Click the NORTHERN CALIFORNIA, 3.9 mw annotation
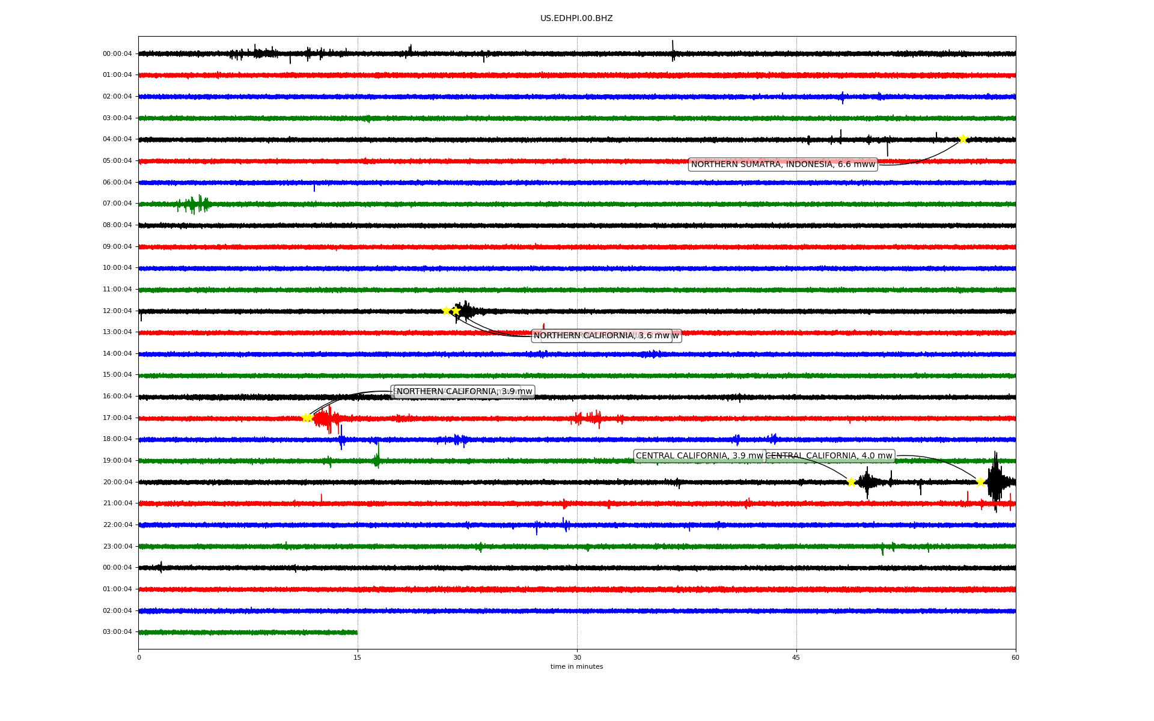 tap(463, 392)
